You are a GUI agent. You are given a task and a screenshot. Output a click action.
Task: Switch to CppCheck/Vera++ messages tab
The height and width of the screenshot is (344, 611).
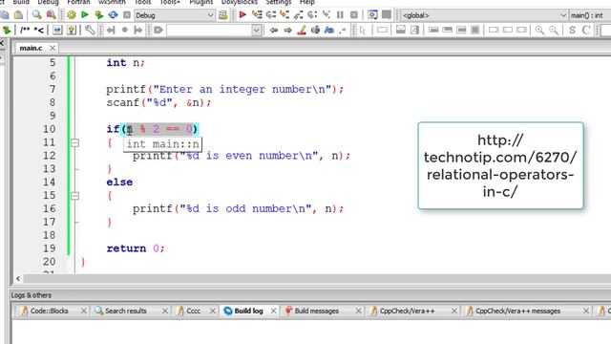(x=517, y=311)
